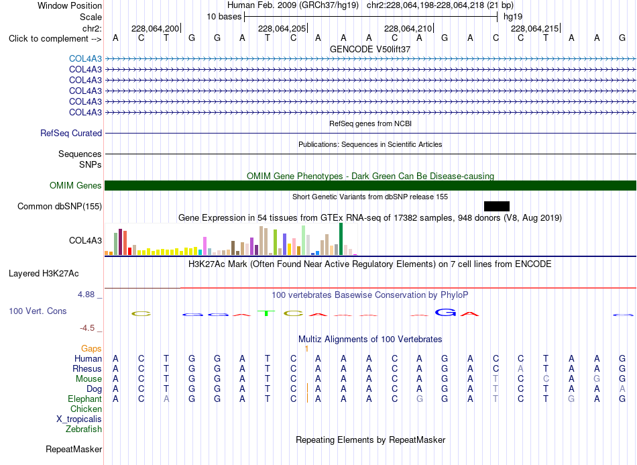Click the 'Click to complement -->' label

tap(55, 39)
